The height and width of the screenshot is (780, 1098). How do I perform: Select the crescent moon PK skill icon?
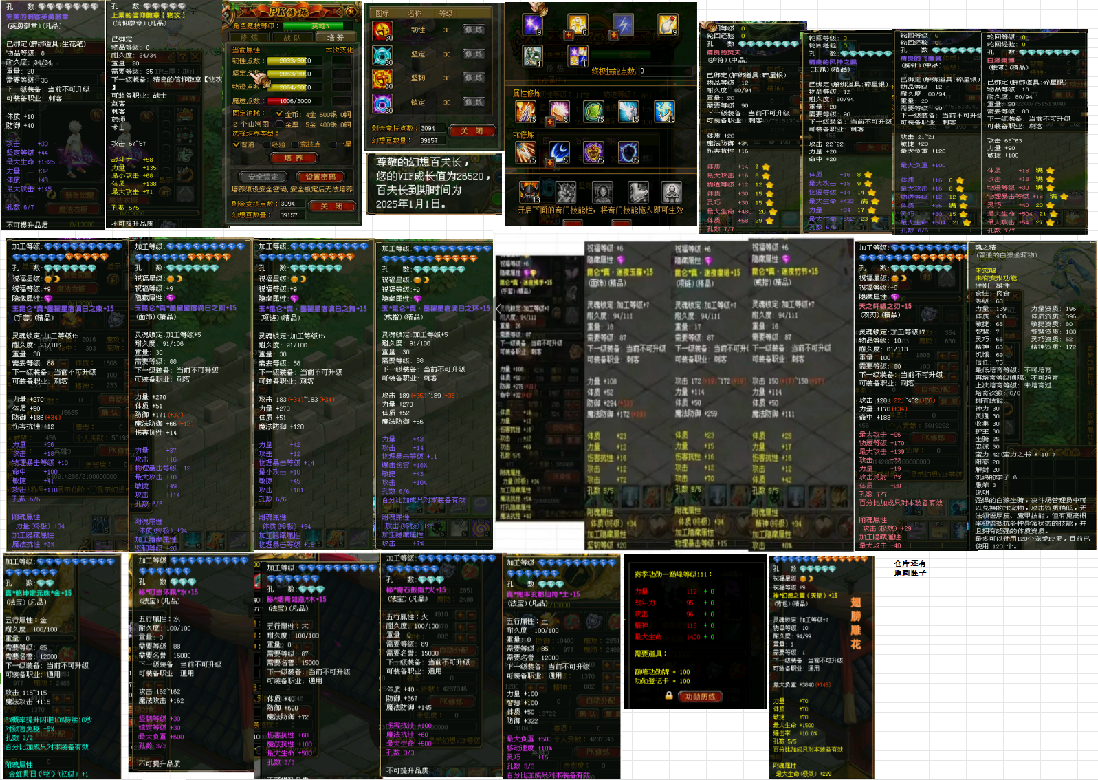559,152
